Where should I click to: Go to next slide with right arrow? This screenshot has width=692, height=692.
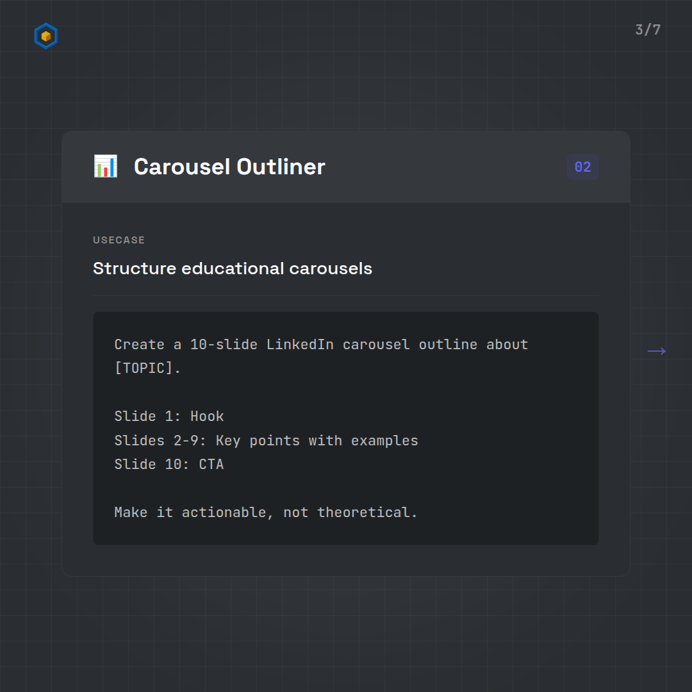(656, 350)
